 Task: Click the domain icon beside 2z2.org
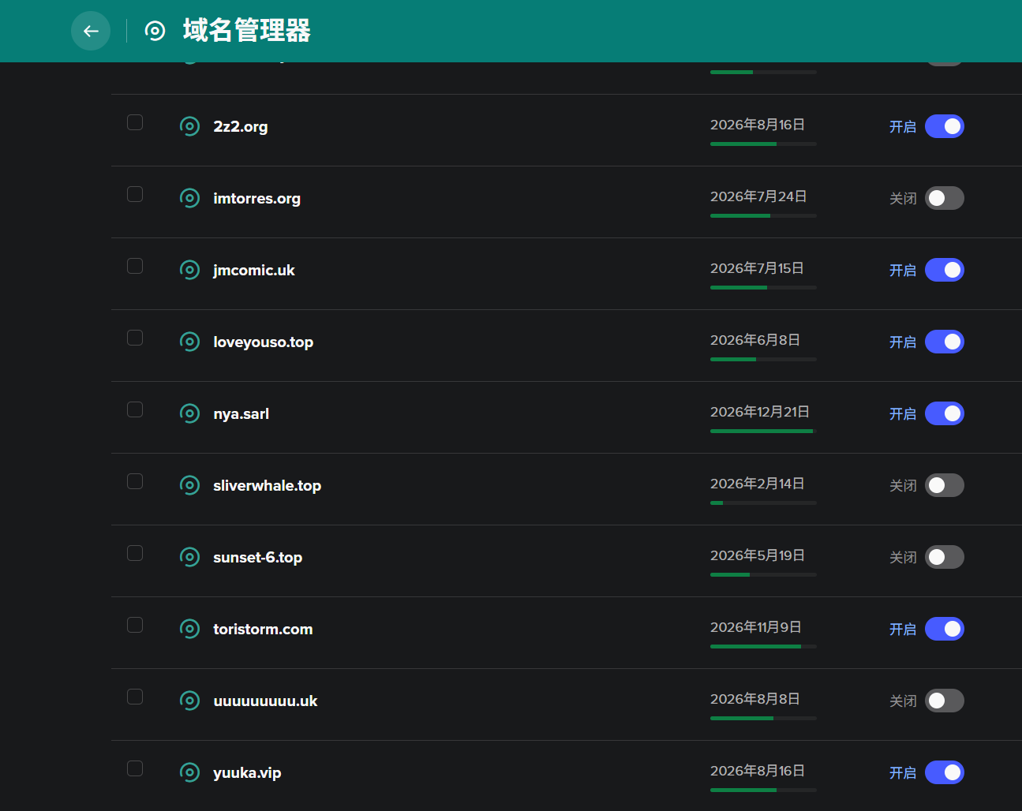click(x=189, y=126)
